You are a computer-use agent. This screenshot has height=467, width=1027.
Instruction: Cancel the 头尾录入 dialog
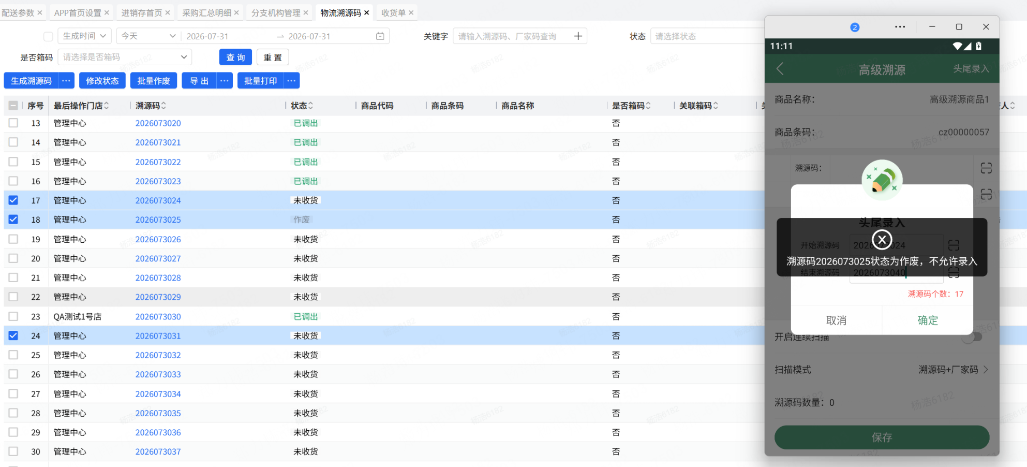pos(837,320)
